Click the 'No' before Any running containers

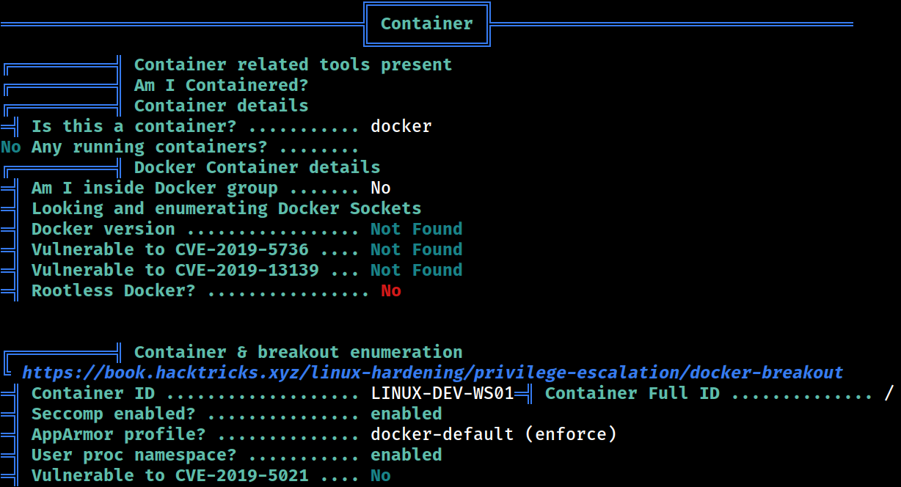[11, 147]
